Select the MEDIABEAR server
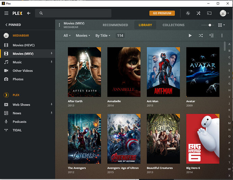233x180 pixels. 21,36
